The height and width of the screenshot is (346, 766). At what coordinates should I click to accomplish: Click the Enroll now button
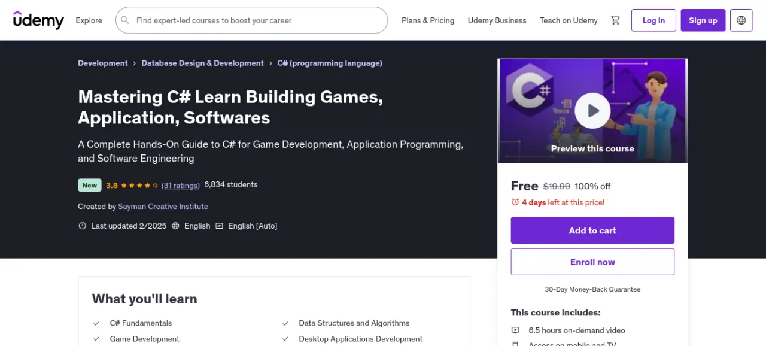point(592,262)
